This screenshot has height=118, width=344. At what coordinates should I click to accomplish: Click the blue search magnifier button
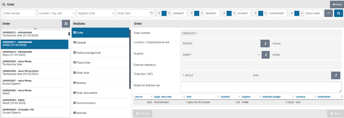tap(338, 13)
